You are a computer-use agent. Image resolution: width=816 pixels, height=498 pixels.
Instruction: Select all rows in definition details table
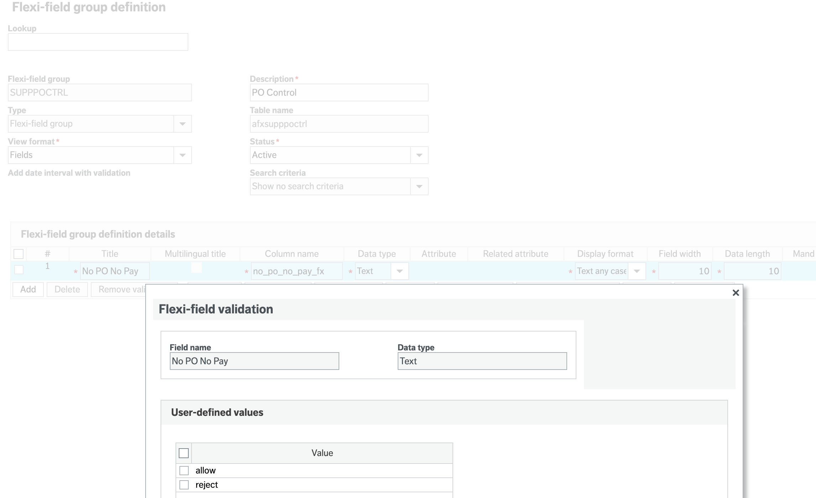(x=19, y=254)
